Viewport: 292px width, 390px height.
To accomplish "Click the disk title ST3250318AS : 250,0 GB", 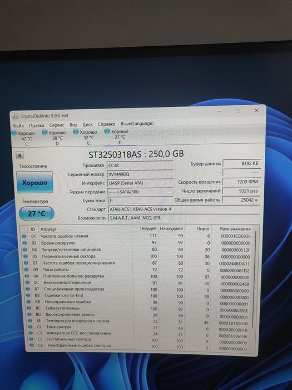I will (136, 154).
